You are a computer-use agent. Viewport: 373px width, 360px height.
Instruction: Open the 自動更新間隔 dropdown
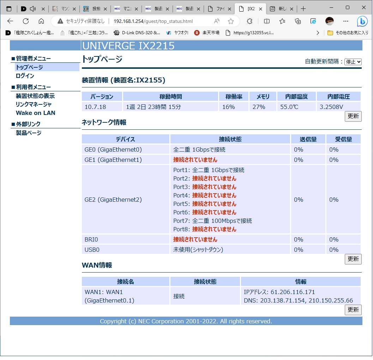[x=353, y=62]
